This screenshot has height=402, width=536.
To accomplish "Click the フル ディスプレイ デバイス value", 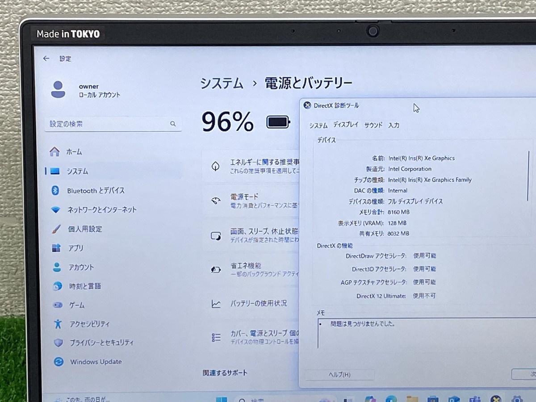I will coord(415,201).
